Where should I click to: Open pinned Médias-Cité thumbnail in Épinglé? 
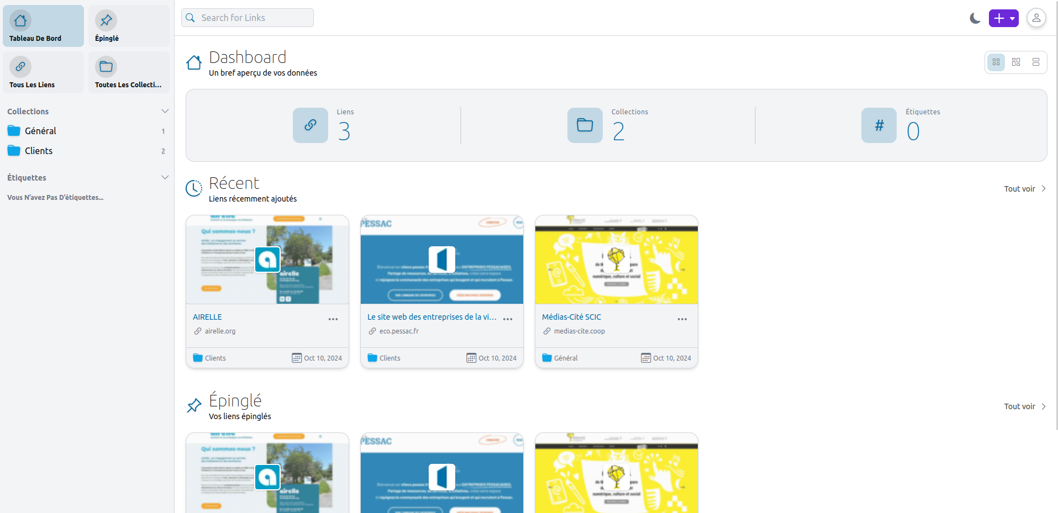pyautogui.click(x=617, y=473)
